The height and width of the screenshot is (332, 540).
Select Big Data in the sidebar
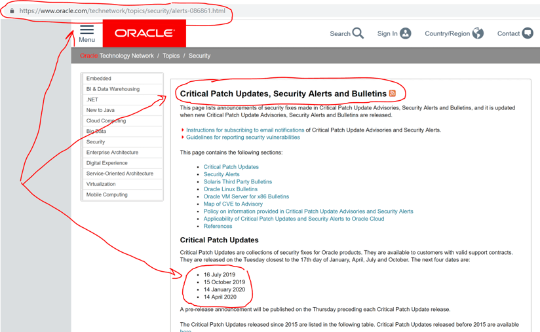click(x=123, y=131)
